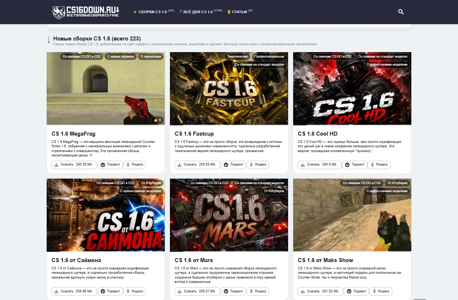458x300 pixels.
Task: Download CS 1.6 Fastcup 255.55 Mb
Action: tap(197, 165)
